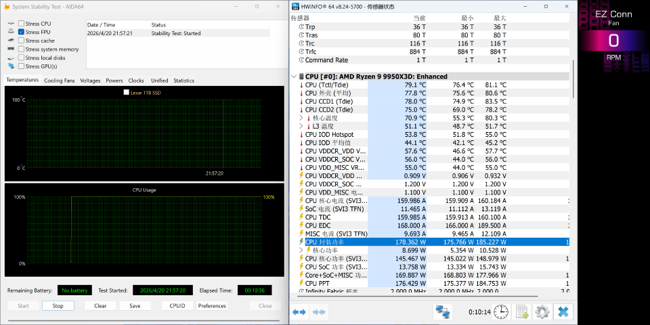This screenshot has width=650, height=325.
Task: Enable the Stress local disks checkbox
Action: click(x=21, y=58)
